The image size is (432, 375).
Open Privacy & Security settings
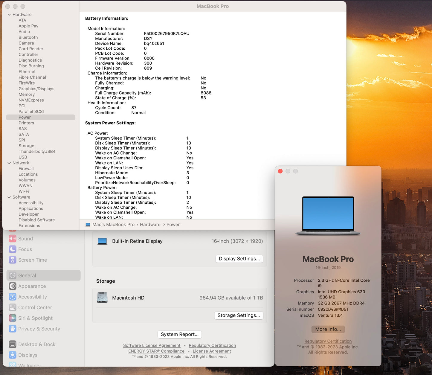[x=39, y=329]
